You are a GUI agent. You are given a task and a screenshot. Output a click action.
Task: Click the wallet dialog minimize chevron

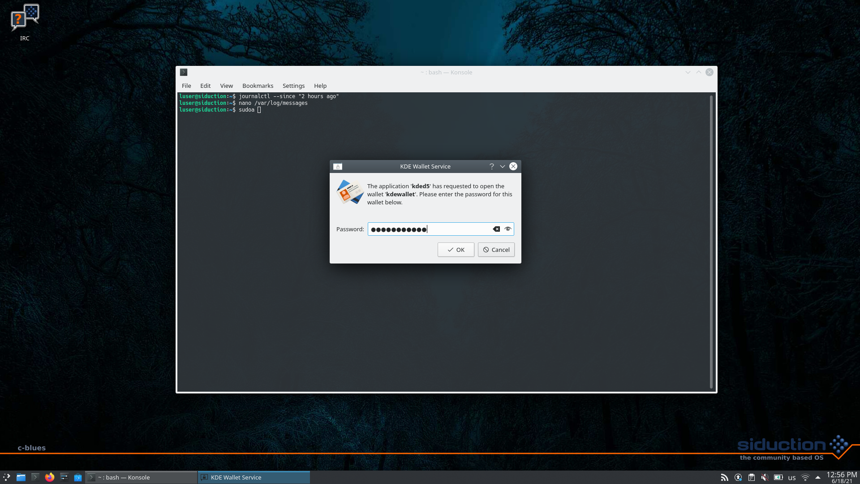(x=503, y=166)
